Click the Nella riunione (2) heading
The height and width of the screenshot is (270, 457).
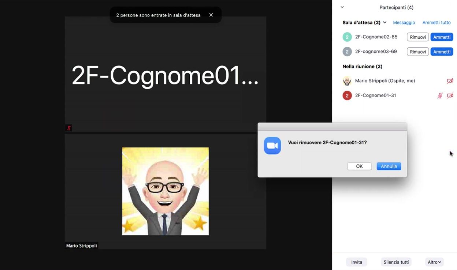(x=362, y=66)
